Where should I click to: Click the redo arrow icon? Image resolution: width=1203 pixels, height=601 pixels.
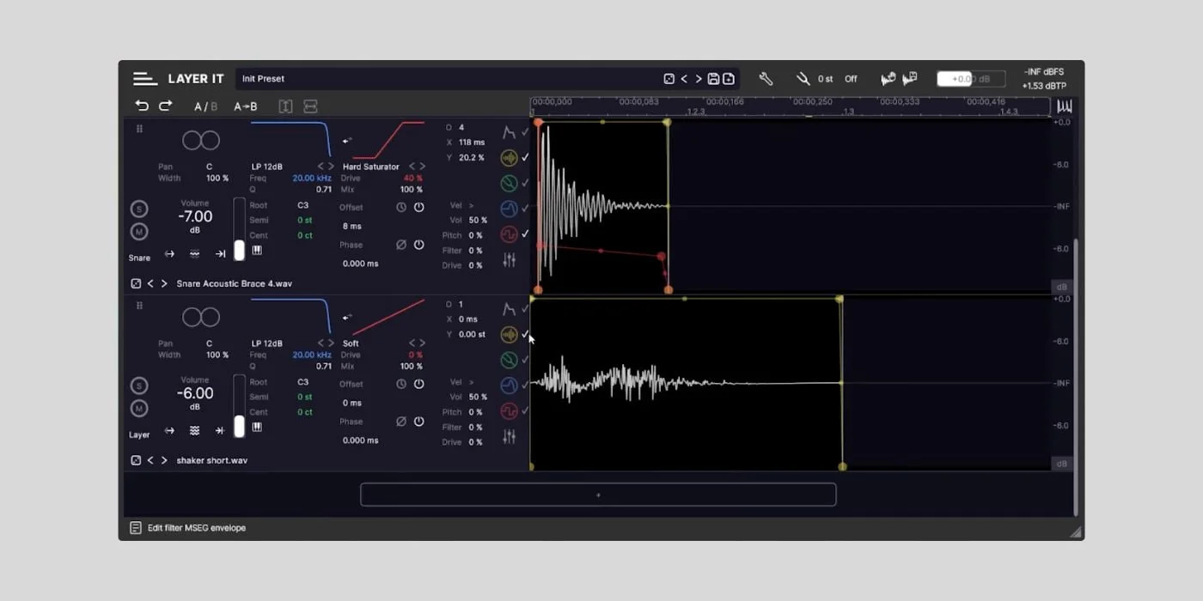166,106
